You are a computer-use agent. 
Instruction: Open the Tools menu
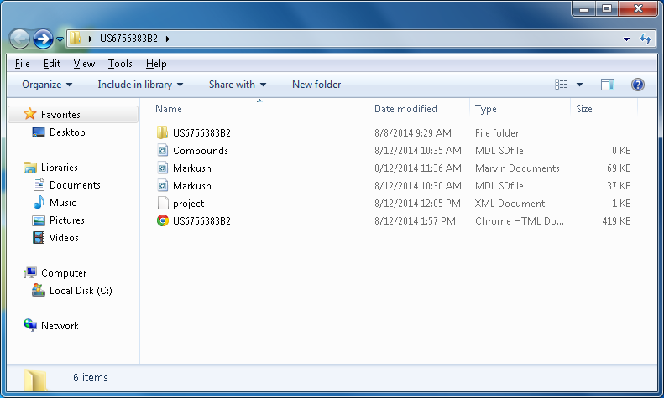120,64
